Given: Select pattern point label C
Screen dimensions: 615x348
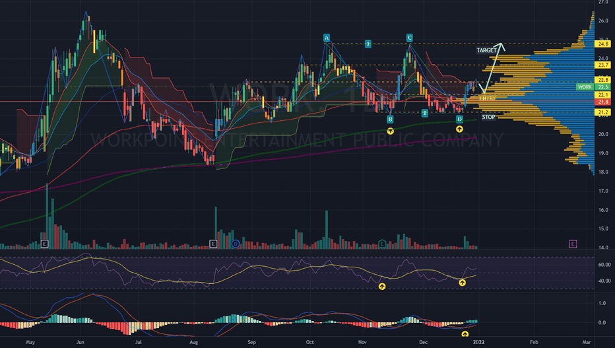Looking at the screenshot, I should click(409, 38).
